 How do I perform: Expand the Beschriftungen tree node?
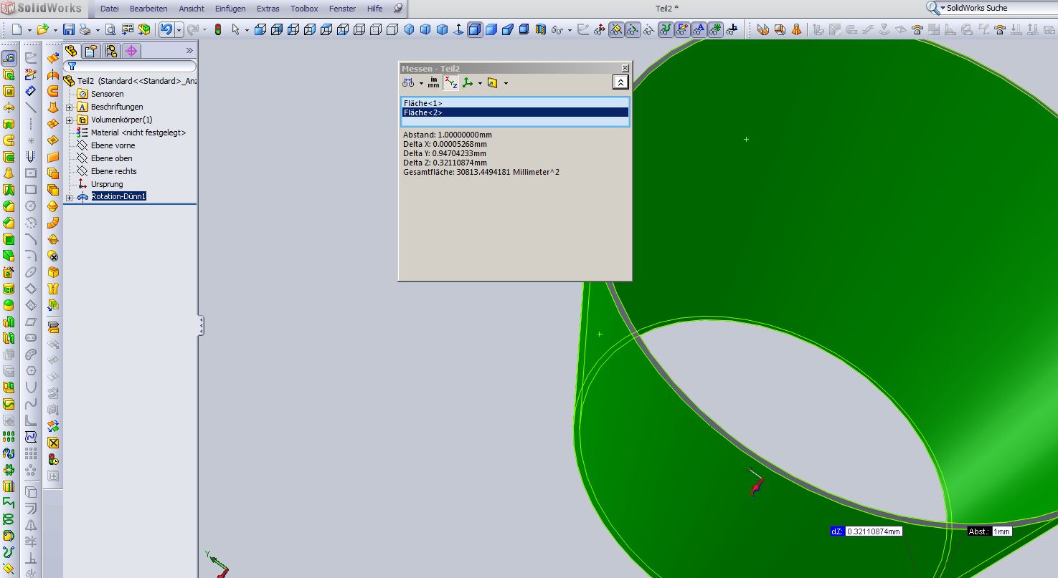point(70,107)
